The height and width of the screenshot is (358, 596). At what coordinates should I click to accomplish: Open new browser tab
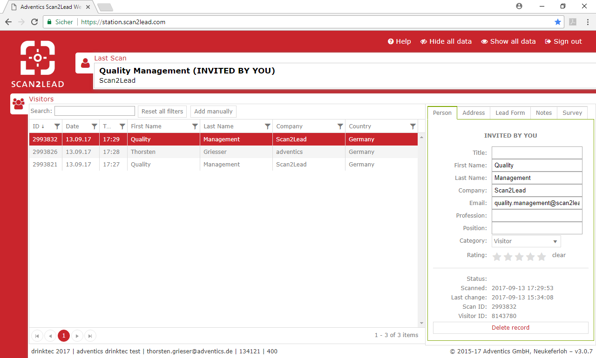pyautogui.click(x=105, y=7)
